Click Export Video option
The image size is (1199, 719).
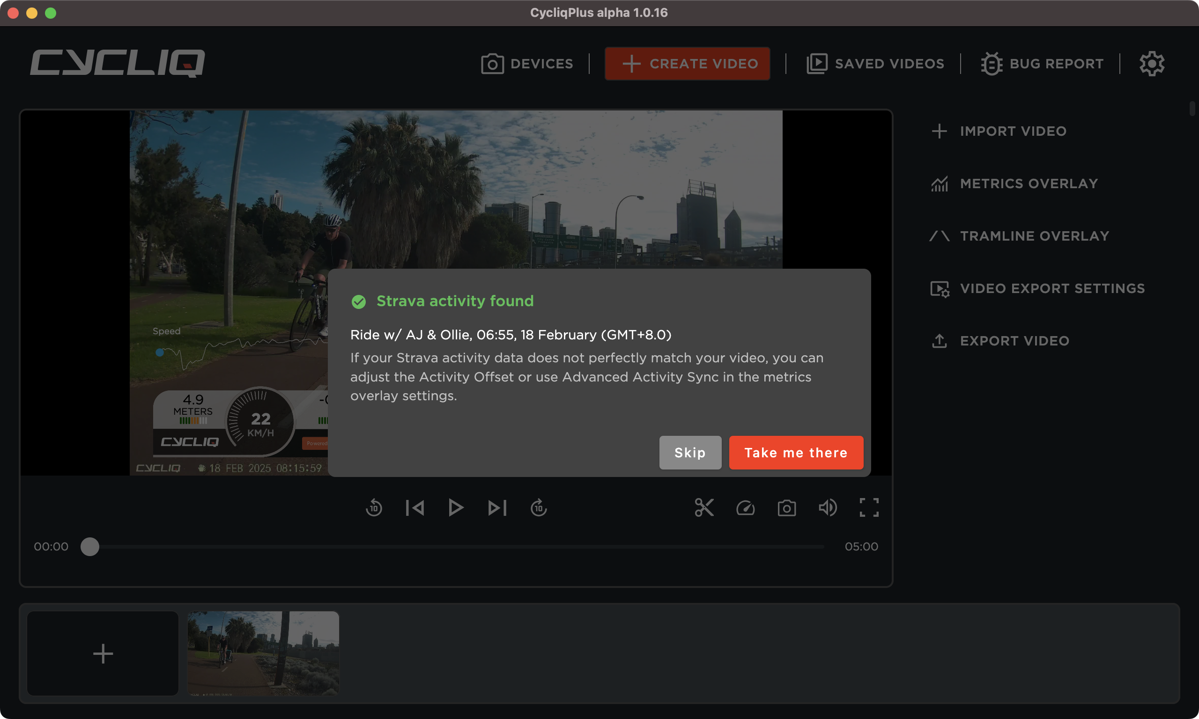coord(999,341)
